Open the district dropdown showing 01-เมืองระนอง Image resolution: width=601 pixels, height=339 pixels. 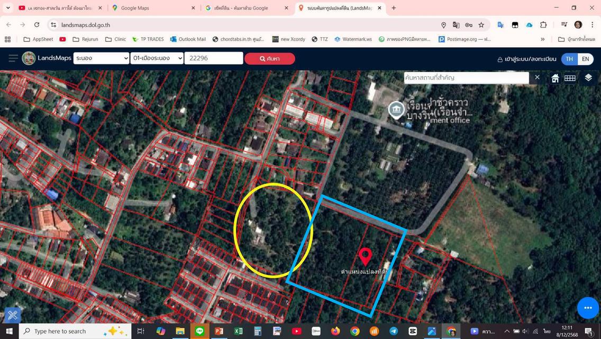click(157, 58)
